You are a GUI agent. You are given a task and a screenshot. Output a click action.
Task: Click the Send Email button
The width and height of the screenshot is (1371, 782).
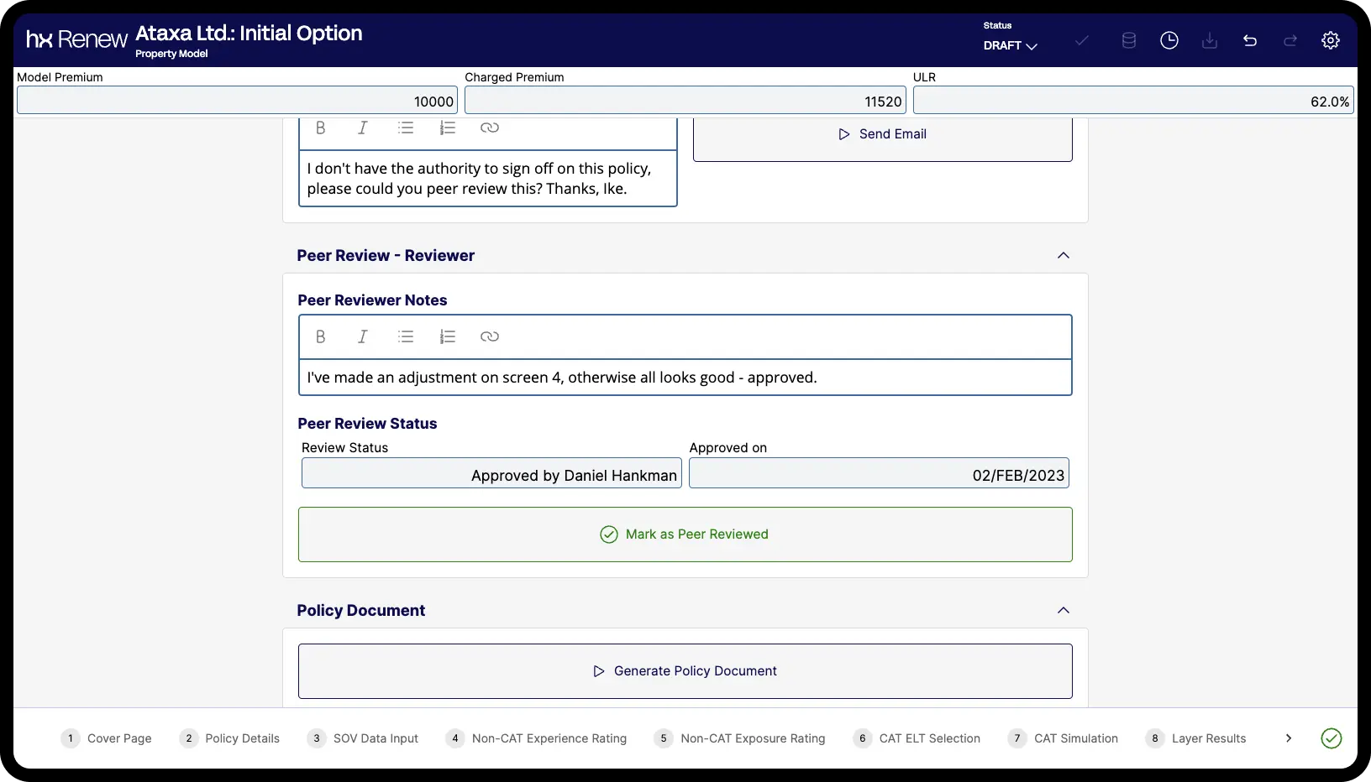(882, 134)
